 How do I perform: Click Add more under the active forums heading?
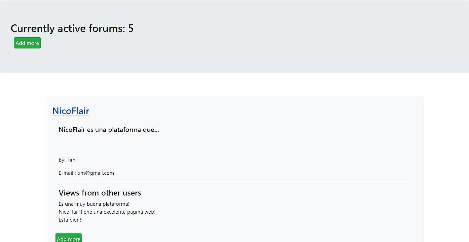[27, 43]
